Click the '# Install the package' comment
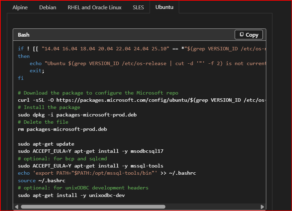 tap(49, 108)
